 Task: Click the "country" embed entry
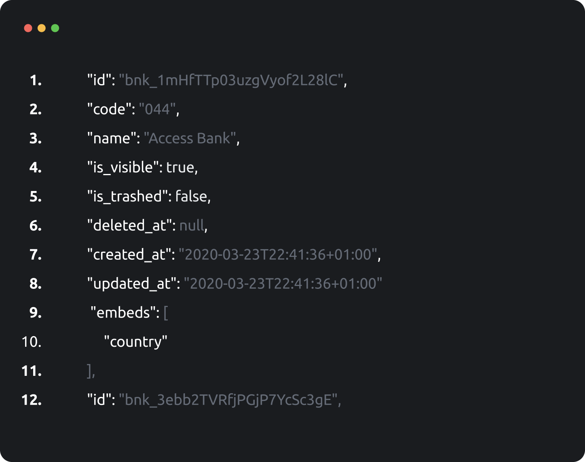(135, 342)
